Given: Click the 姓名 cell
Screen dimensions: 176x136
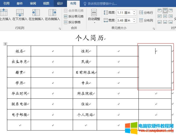Looking at the screenshot, I should [19, 51].
